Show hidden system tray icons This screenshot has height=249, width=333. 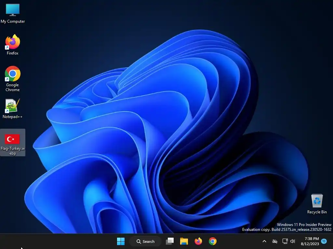[264, 241]
